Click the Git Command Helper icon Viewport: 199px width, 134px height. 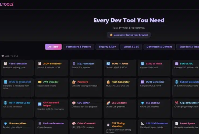coord(40,104)
